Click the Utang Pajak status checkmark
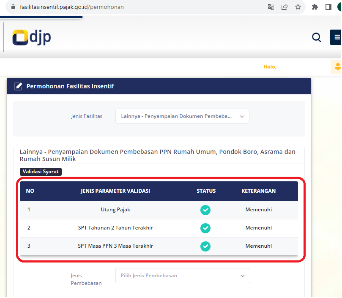Image resolution: width=342 pixels, height=298 pixels. coord(205,210)
